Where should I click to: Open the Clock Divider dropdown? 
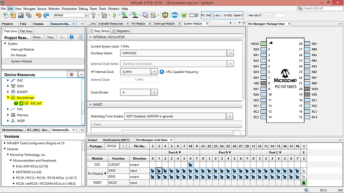pyautogui.click(x=154, y=92)
